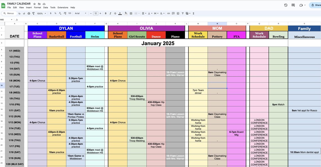321x167 pixels.
Task: Apply borders using the borders icon
Action: pyautogui.click(x=130, y=13)
